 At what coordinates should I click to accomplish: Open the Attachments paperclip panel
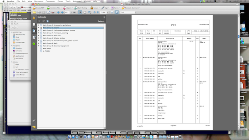(x=34, y=120)
